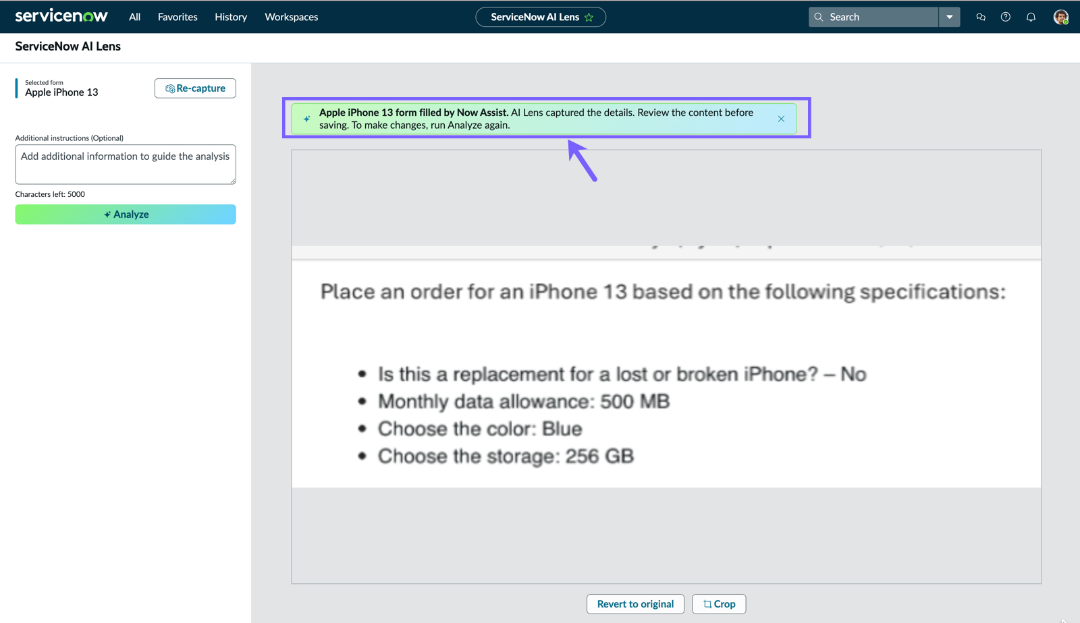Click the ServiceNow AI Lens title pill

tap(540, 17)
